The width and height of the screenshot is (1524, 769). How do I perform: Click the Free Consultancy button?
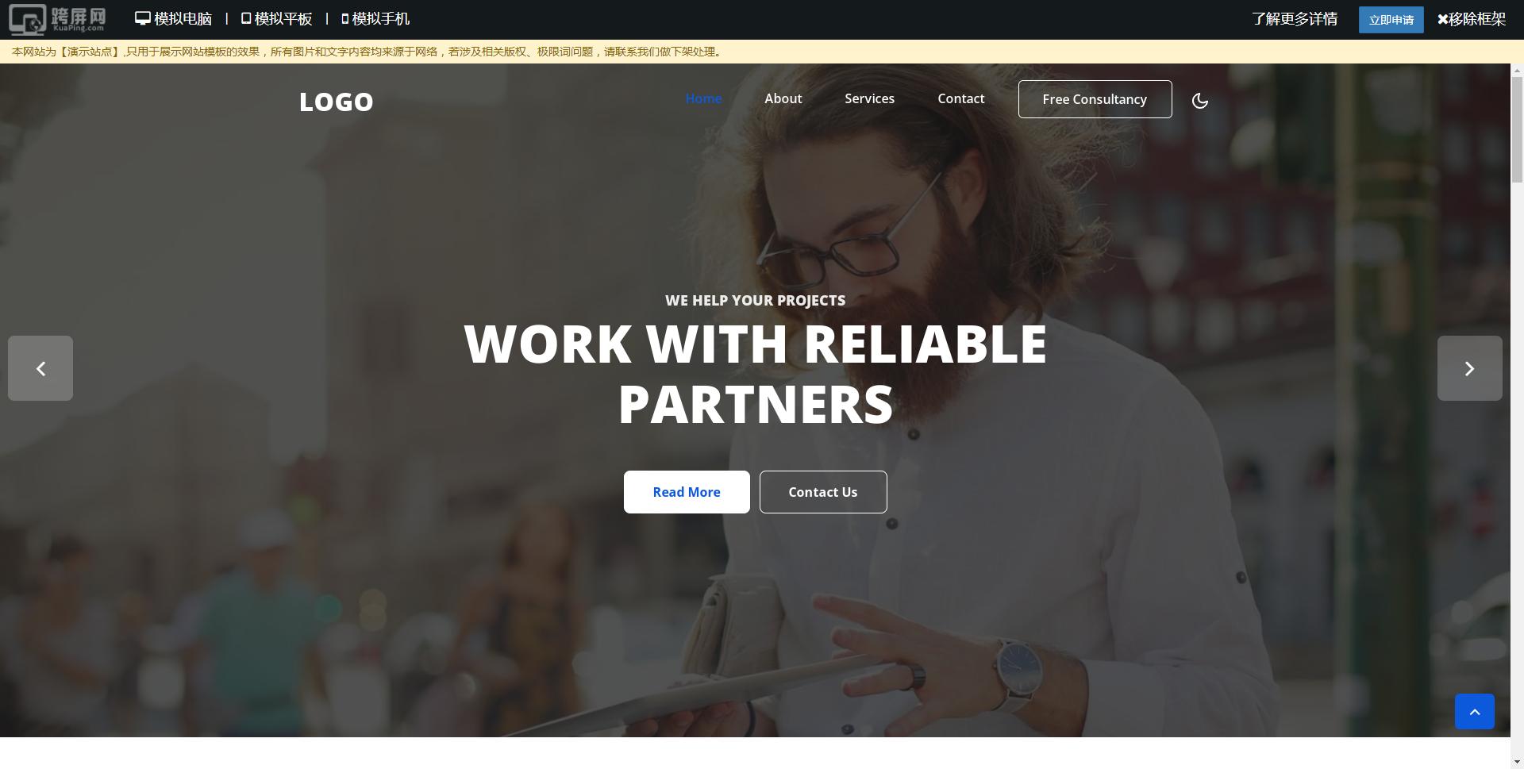coord(1095,99)
